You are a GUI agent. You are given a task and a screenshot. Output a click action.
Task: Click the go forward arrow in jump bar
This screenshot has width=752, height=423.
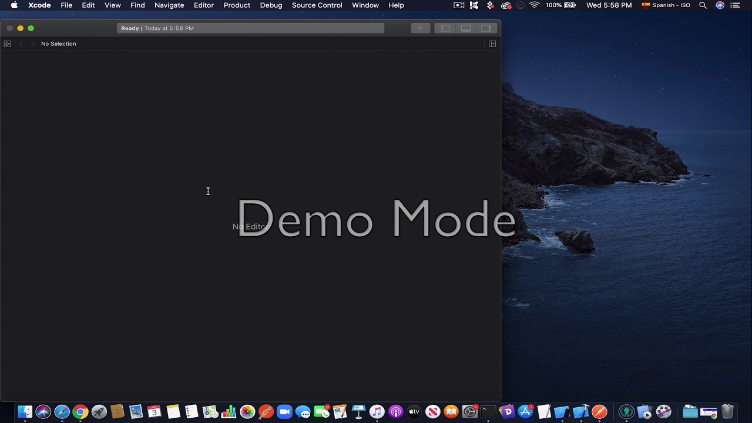point(33,43)
